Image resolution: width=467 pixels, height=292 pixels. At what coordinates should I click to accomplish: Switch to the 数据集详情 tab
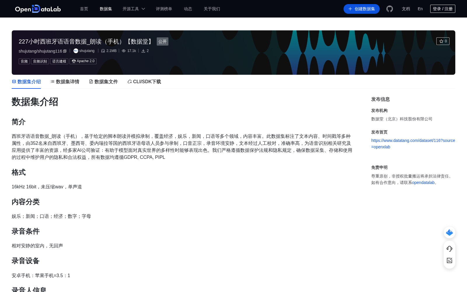(x=65, y=82)
